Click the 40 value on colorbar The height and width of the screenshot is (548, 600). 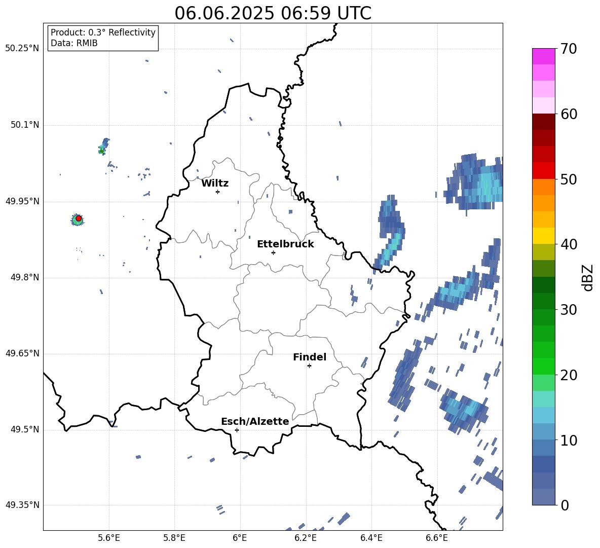568,244
